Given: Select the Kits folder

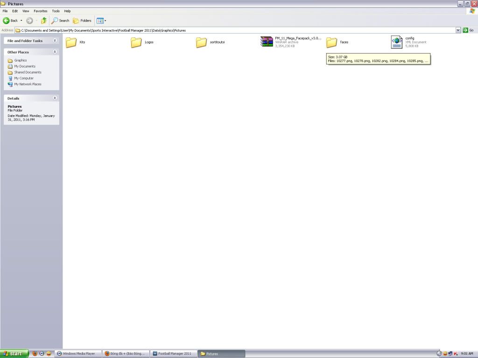Looking at the screenshot, I should 76,42.
